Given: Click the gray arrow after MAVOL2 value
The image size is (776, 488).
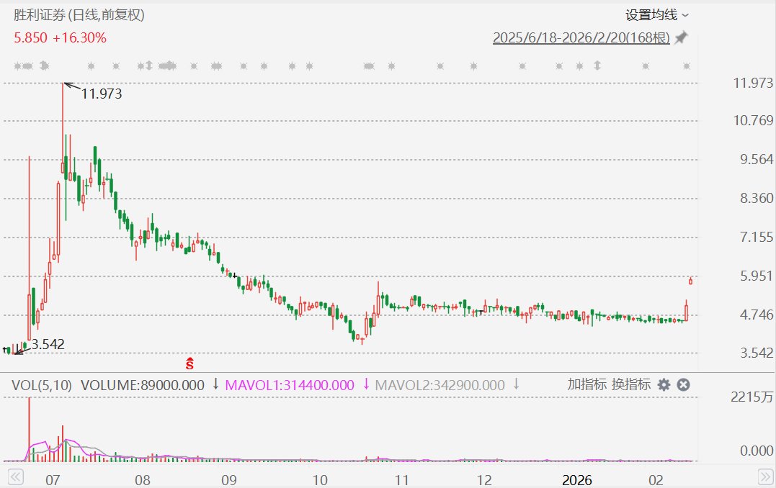Looking at the screenshot, I should pos(516,385).
